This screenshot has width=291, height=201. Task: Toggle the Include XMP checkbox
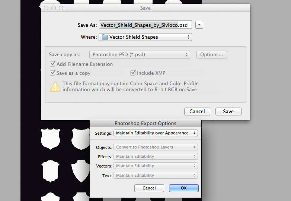(x=133, y=73)
